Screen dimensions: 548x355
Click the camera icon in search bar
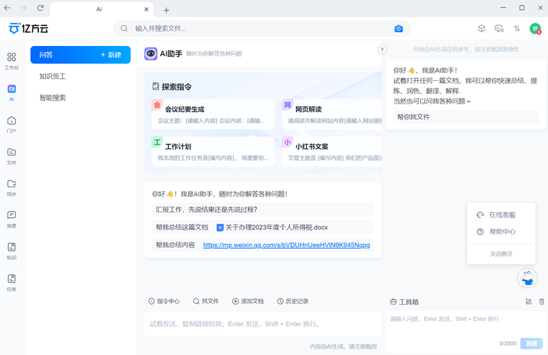pos(399,29)
